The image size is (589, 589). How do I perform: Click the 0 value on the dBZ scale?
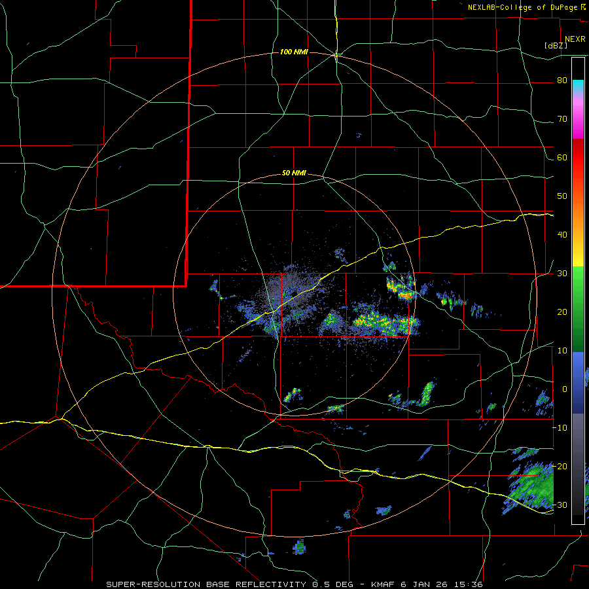(x=565, y=389)
